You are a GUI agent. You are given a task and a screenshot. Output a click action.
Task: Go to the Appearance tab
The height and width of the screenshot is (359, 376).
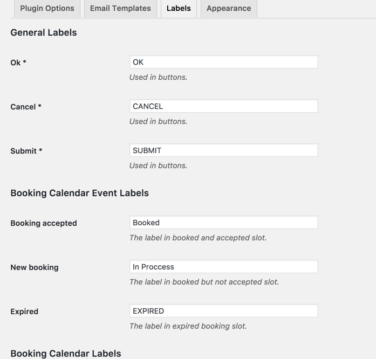[x=228, y=9]
